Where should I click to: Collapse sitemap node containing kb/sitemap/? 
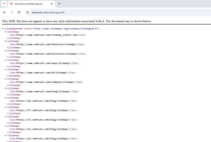[x=5, y=70]
